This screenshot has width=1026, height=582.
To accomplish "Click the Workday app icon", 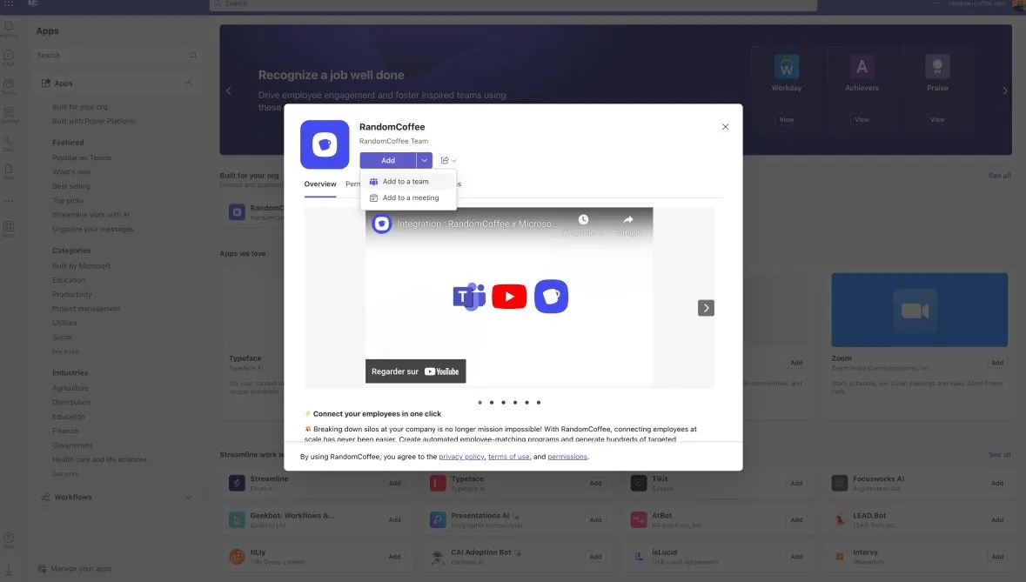I will click(x=787, y=67).
